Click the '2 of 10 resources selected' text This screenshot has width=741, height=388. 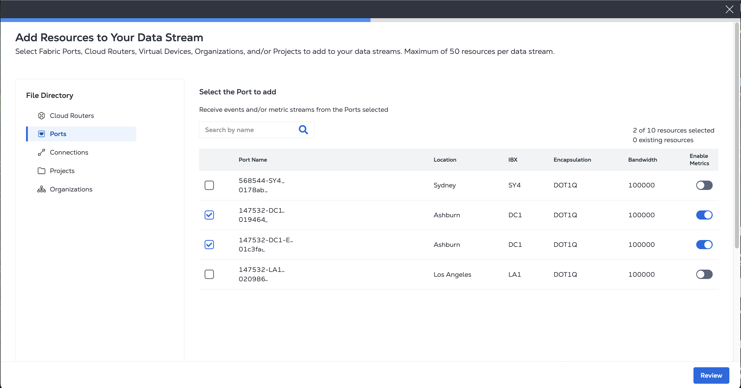673,130
